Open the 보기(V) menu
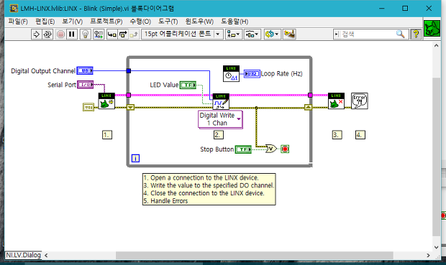 72,22
